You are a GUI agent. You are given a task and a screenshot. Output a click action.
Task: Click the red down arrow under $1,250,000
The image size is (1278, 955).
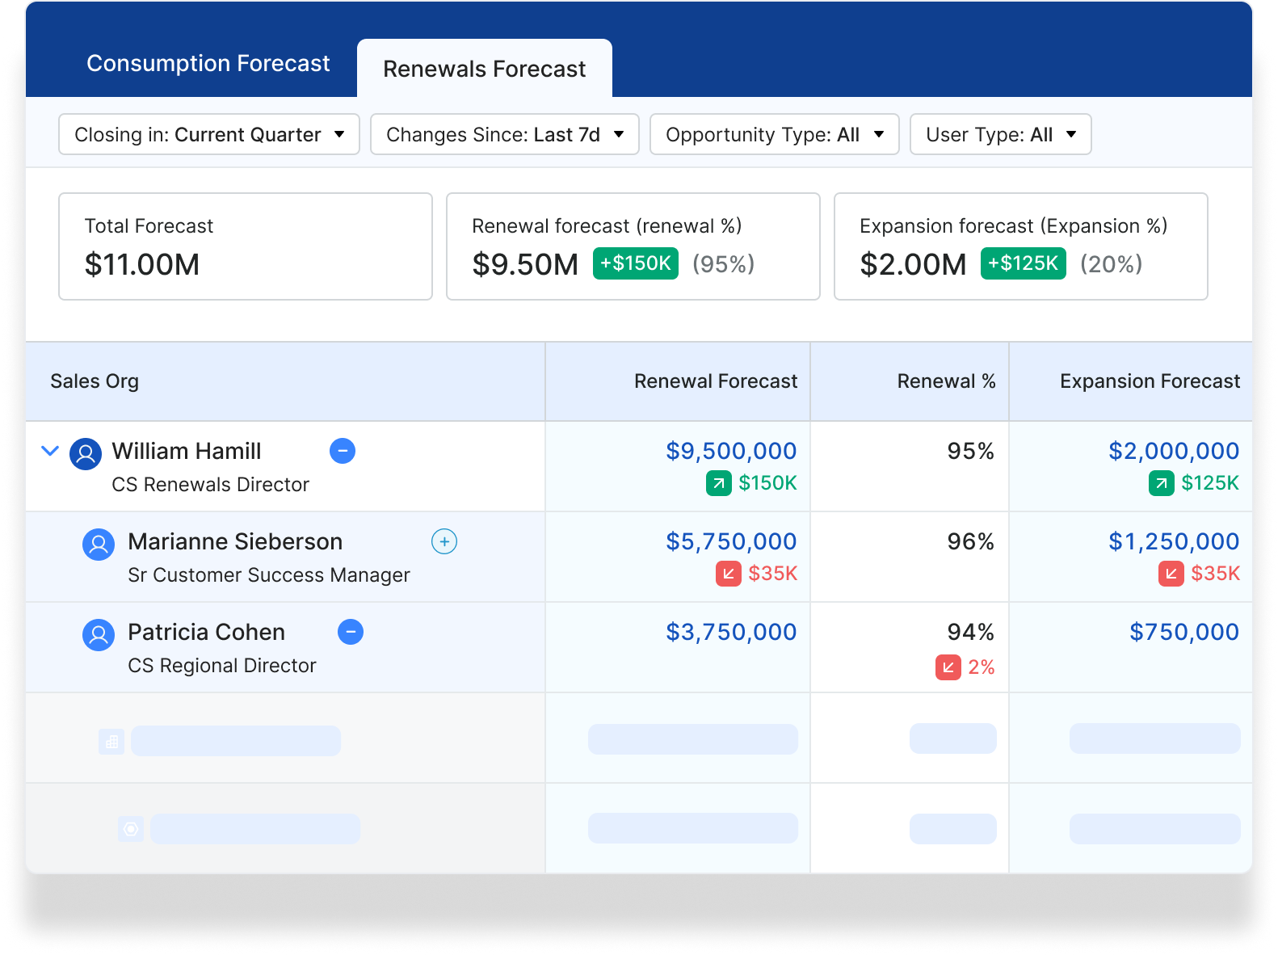[x=1171, y=574]
